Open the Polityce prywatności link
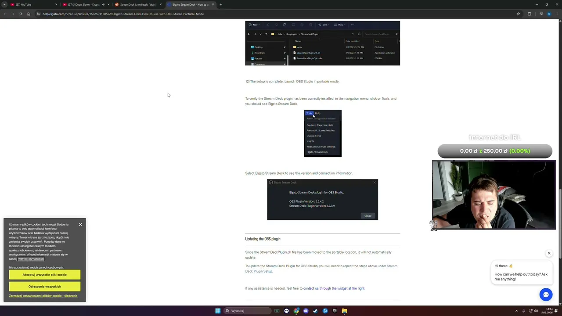This screenshot has width=562, height=316. click(x=31, y=259)
